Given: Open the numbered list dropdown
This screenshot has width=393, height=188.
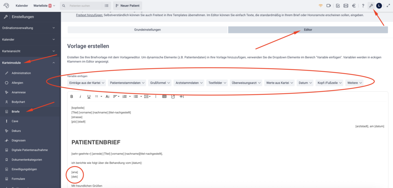Looking at the screenshot, I should (x=126, y=97).
